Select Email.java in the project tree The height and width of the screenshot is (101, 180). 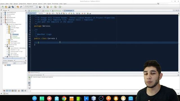(15, 36)
